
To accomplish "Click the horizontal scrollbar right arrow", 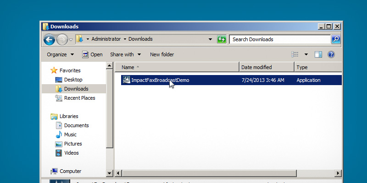I will point(339,173).
